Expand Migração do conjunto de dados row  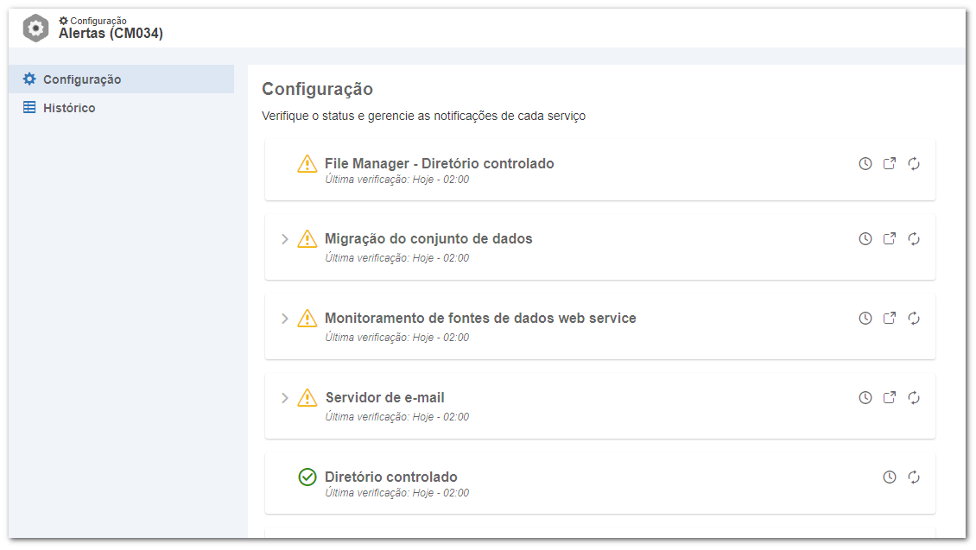(x=284, y=239)
